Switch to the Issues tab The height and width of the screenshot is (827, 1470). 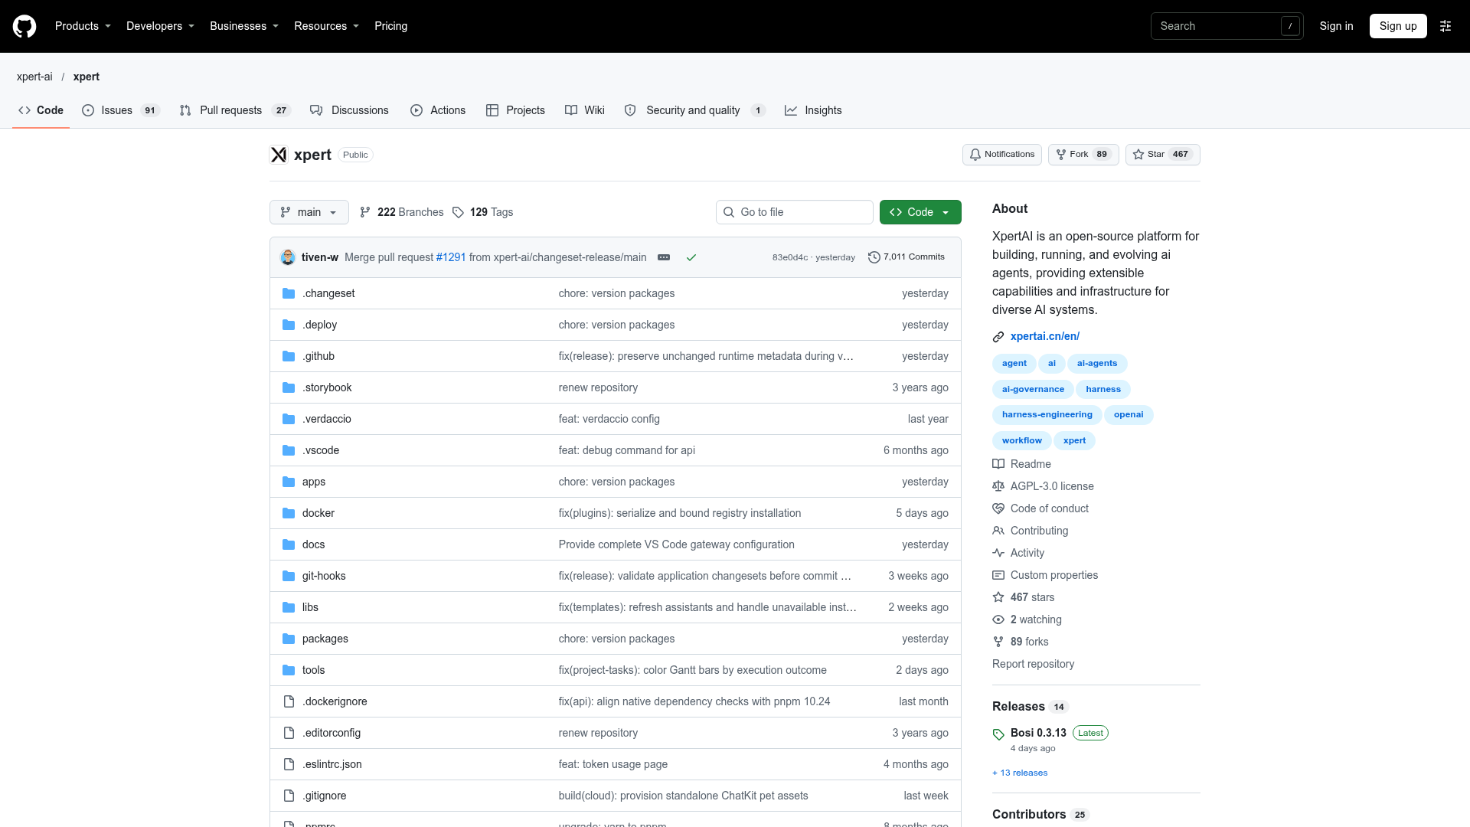click(x=121, y=110)
